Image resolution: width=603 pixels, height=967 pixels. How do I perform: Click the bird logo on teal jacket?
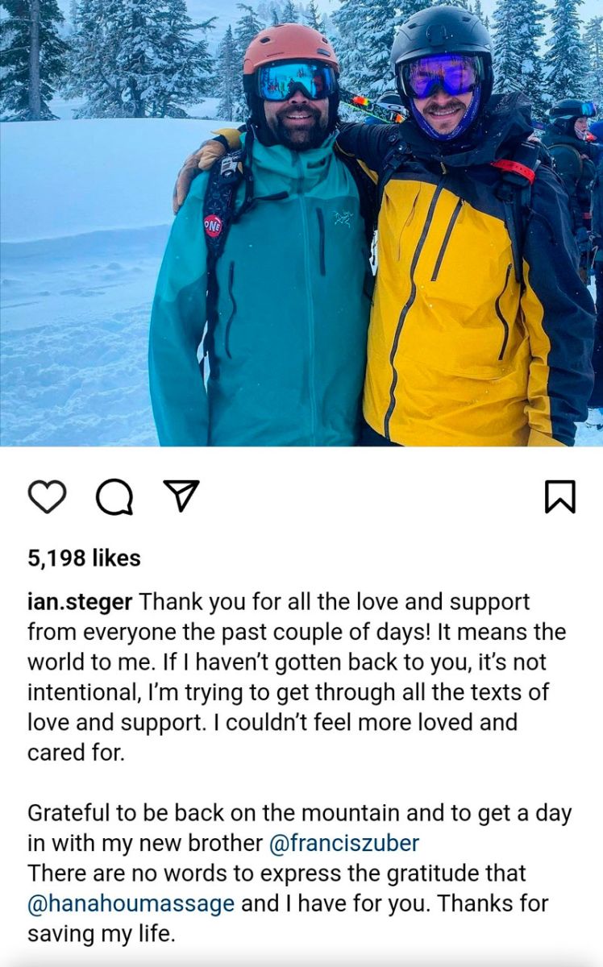[x=344, y=218]
